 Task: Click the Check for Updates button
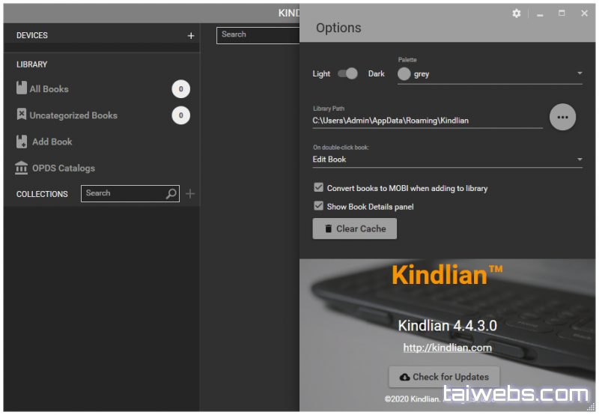pyautogui.click(x=444, y=377)
